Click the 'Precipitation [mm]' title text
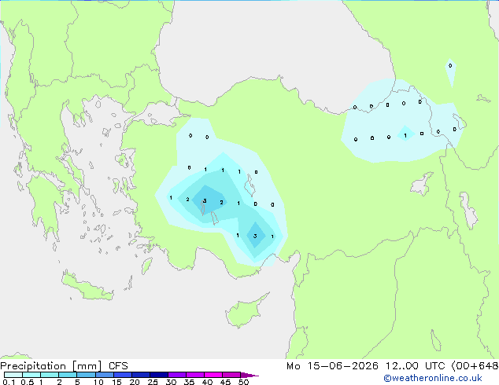Image resolution: width=499 pixels, height=385 pixels. click(x=51, y=366)
